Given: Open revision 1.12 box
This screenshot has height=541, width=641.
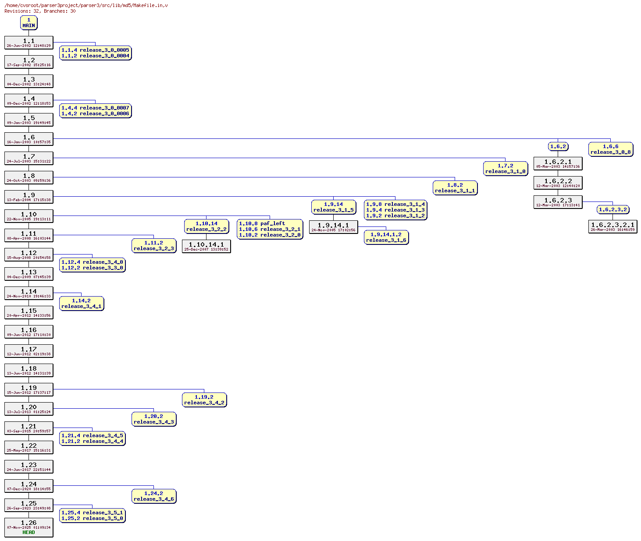Looking at the screenshot, I should click(29, 255).
